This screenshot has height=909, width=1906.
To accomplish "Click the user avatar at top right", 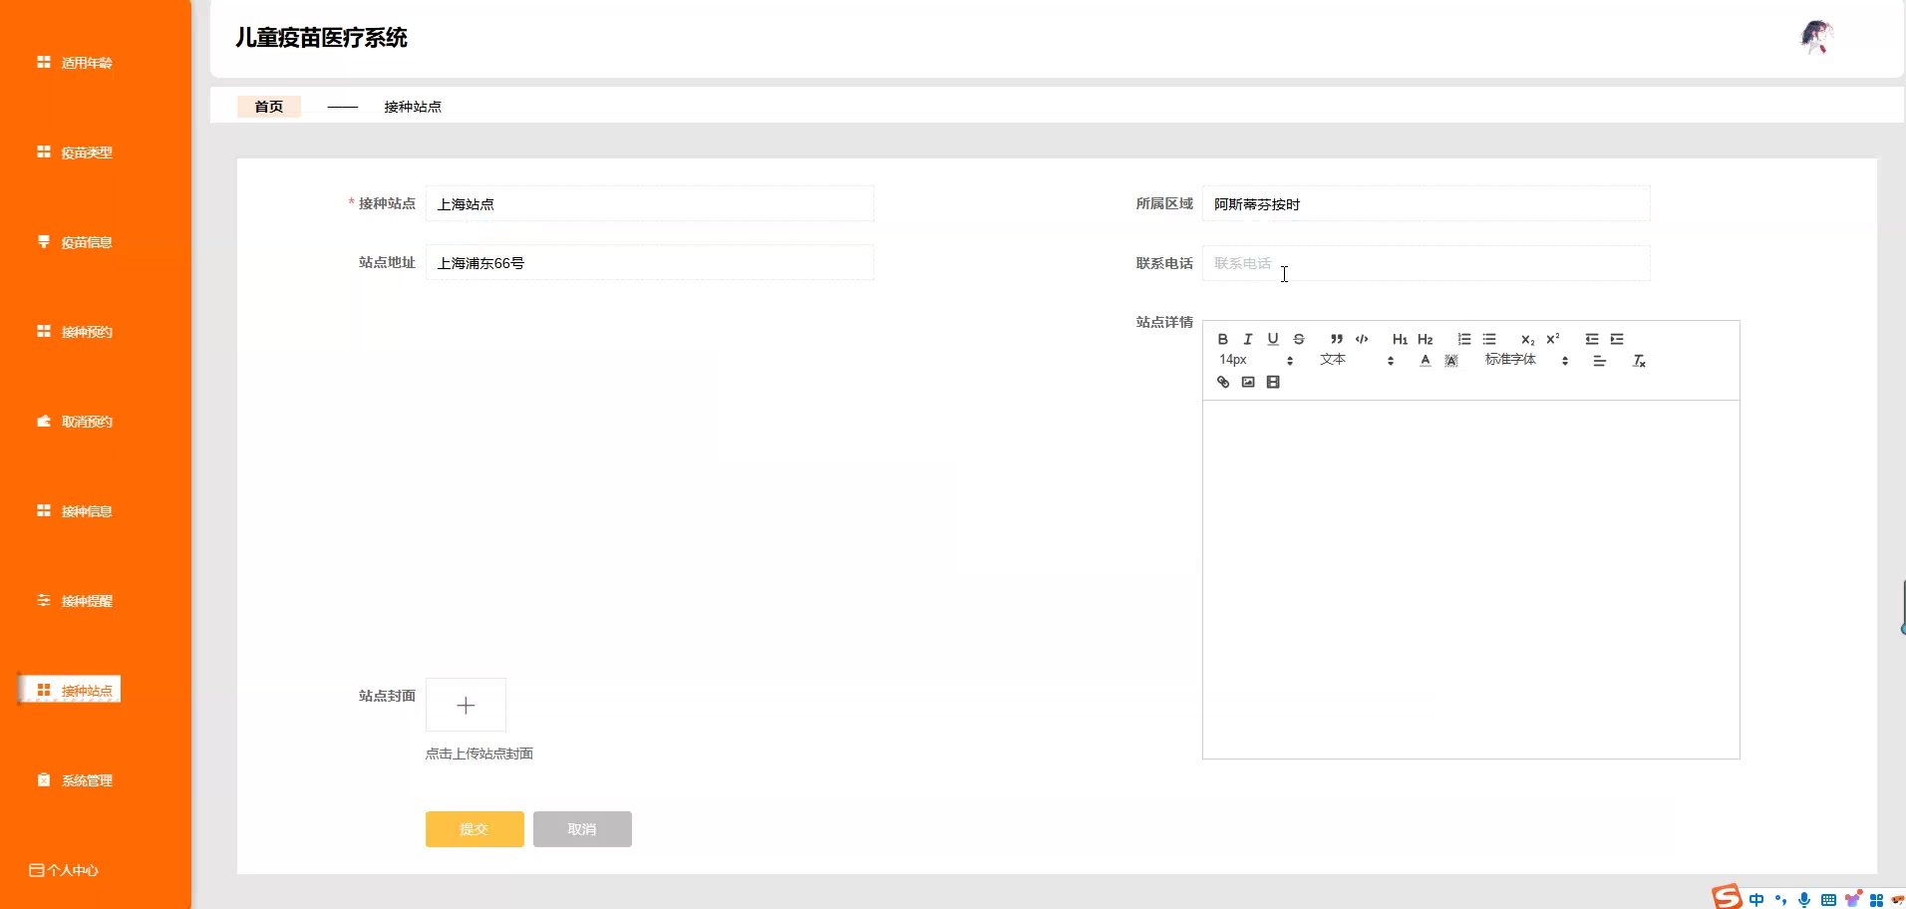I will pyautogui.click(x=1818, y=38).
